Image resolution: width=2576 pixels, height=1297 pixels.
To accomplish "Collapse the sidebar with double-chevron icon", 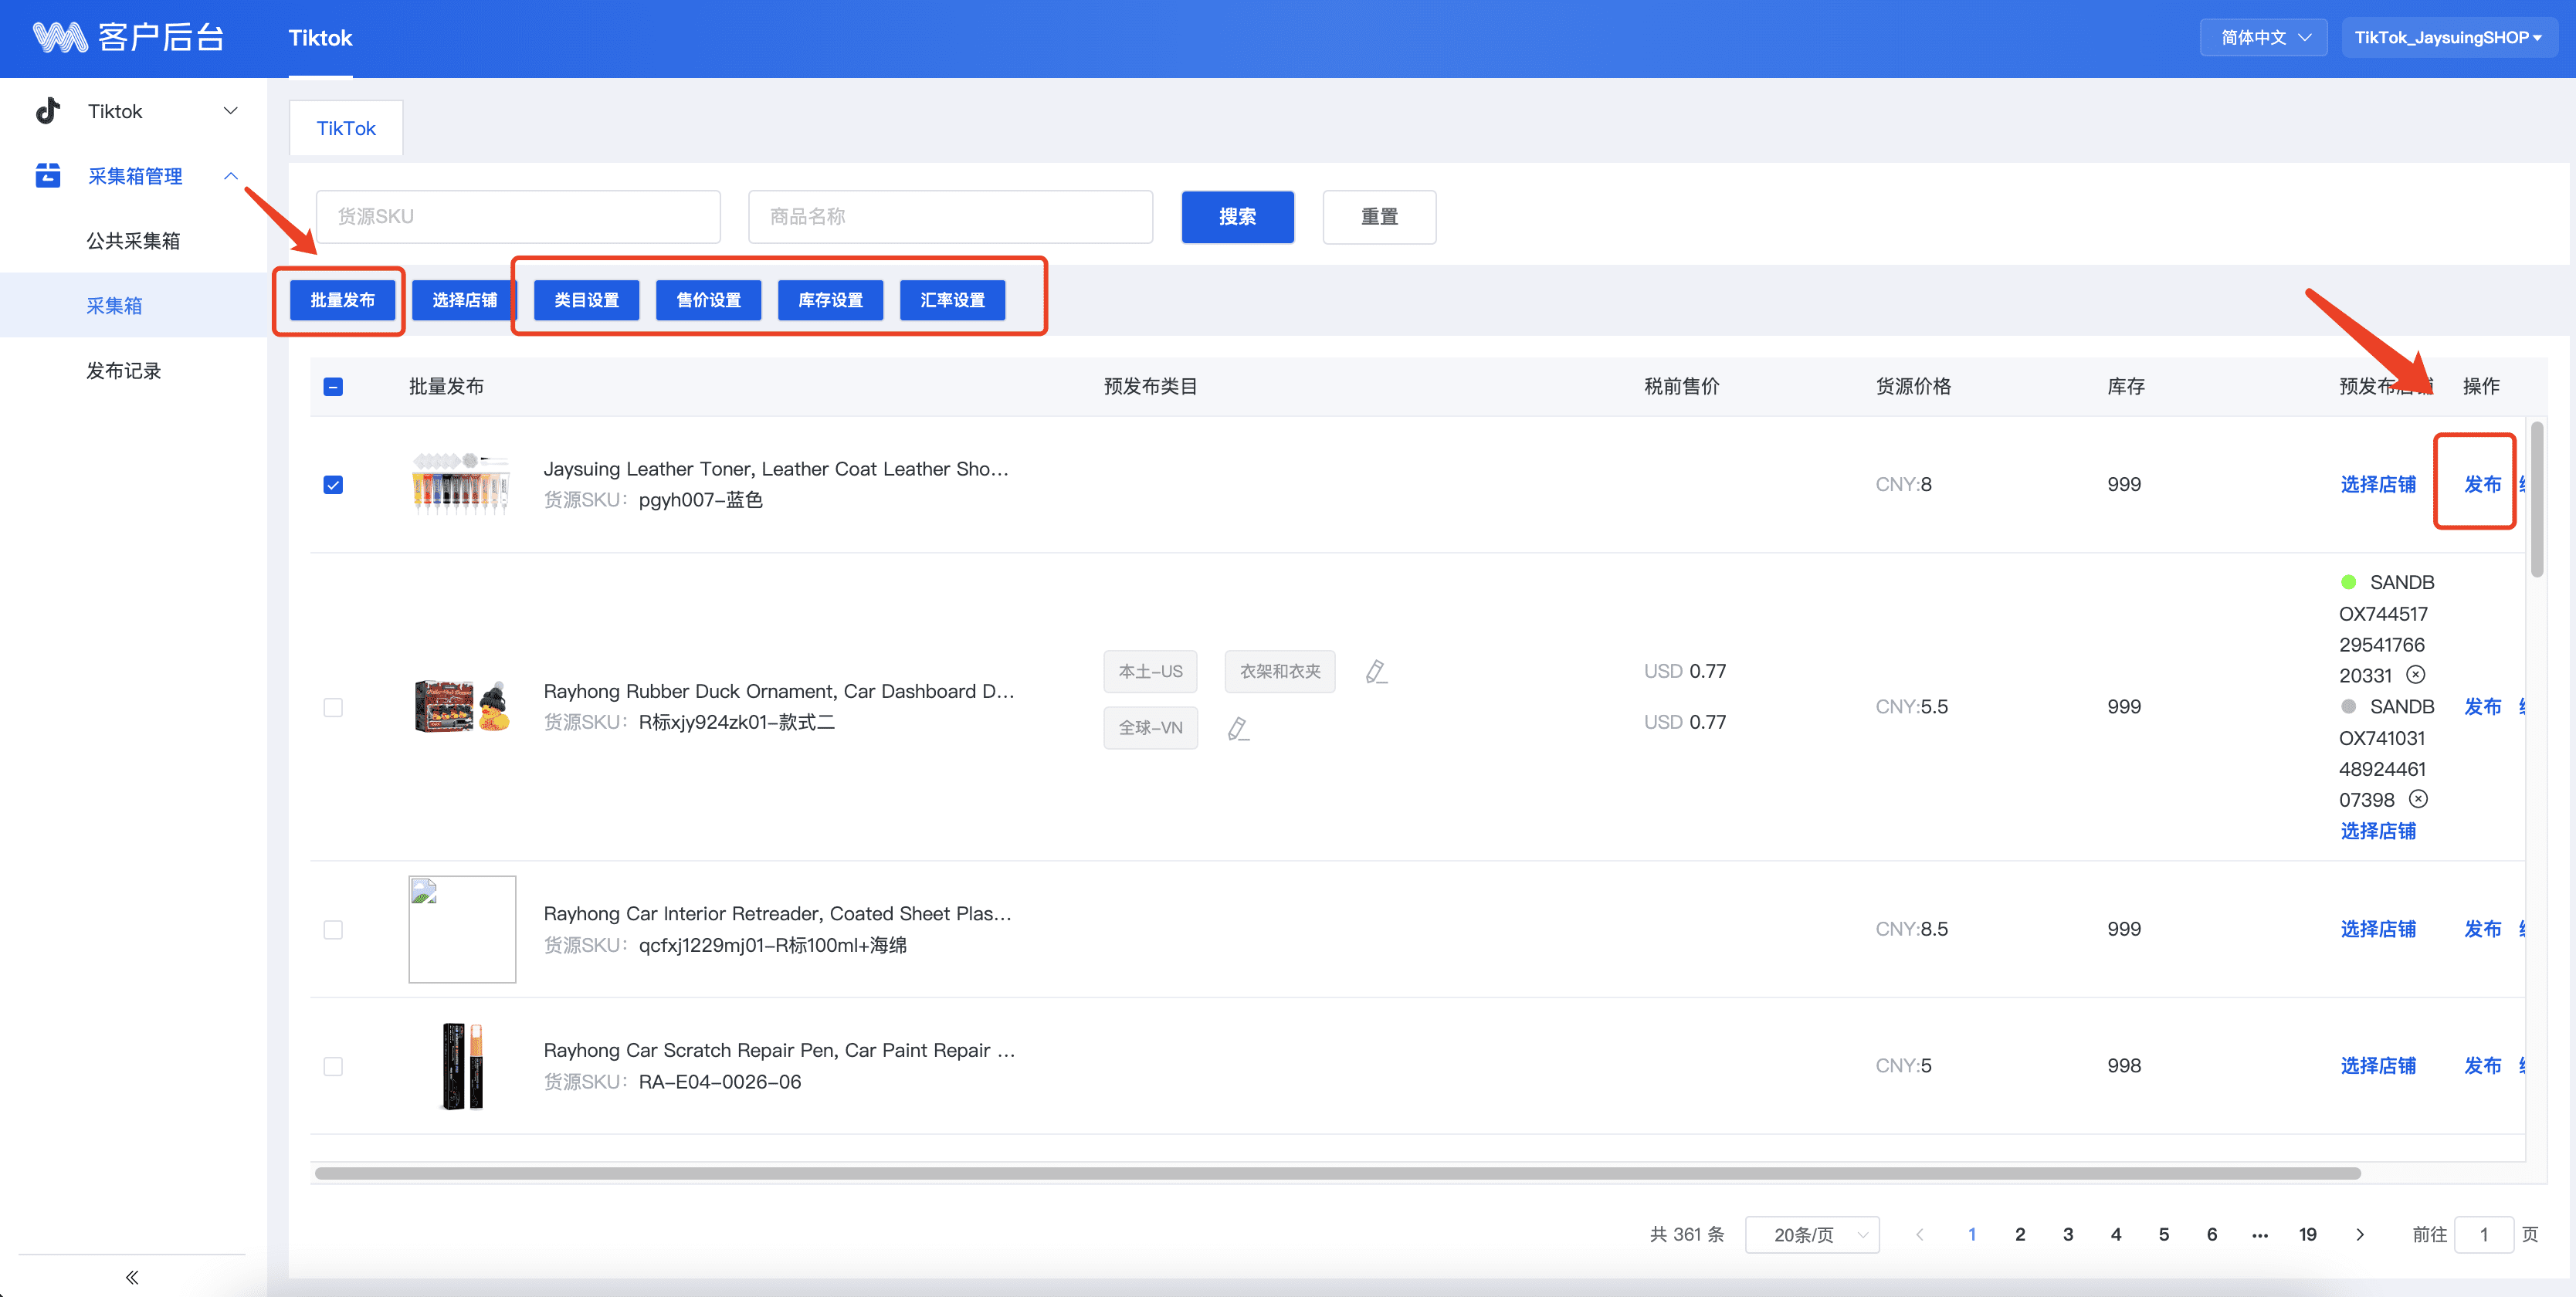I will [x=132, y=1277].
